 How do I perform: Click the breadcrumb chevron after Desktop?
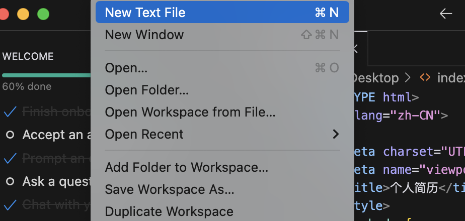point(408,78)
